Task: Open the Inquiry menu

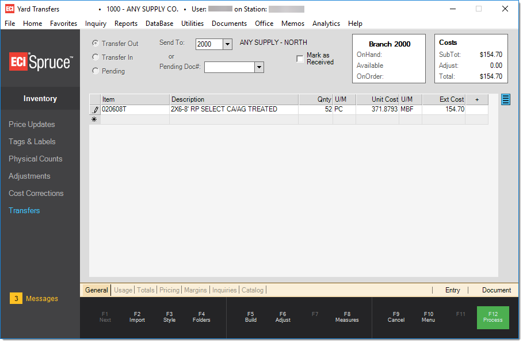Action: point(96,24)
